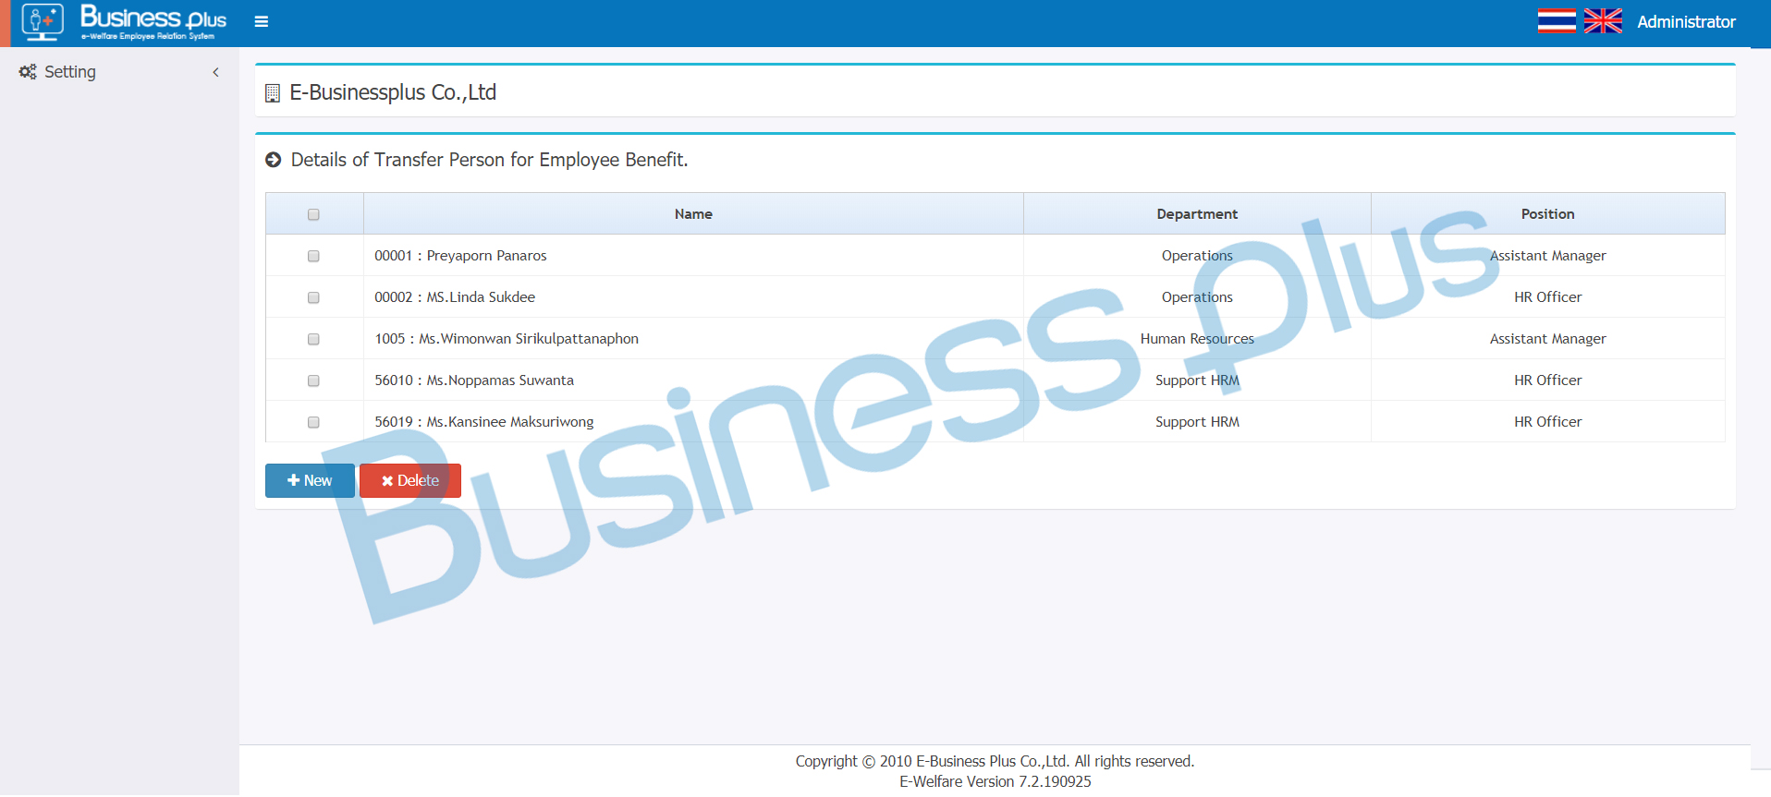
Task: Open the Administrator user menu
Action: click(1686, 21)
